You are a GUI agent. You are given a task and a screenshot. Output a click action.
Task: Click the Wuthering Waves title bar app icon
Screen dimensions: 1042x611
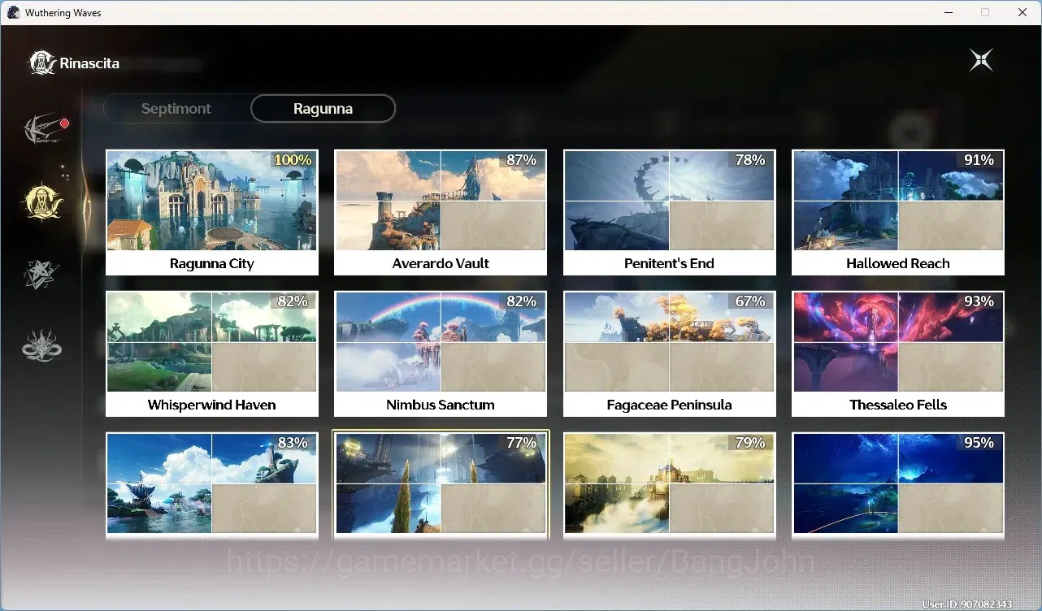(13, 12)
